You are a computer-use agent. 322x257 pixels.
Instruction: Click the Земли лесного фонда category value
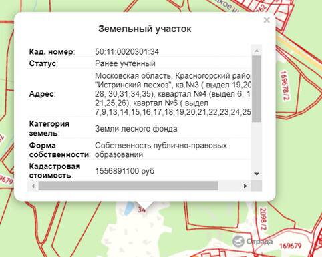(136, 129)
